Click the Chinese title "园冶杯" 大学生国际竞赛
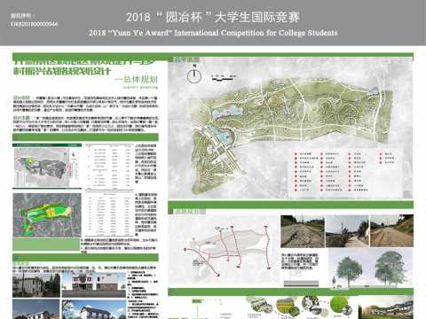The width and height of the screenshot is (426, 319). (213, 17)
